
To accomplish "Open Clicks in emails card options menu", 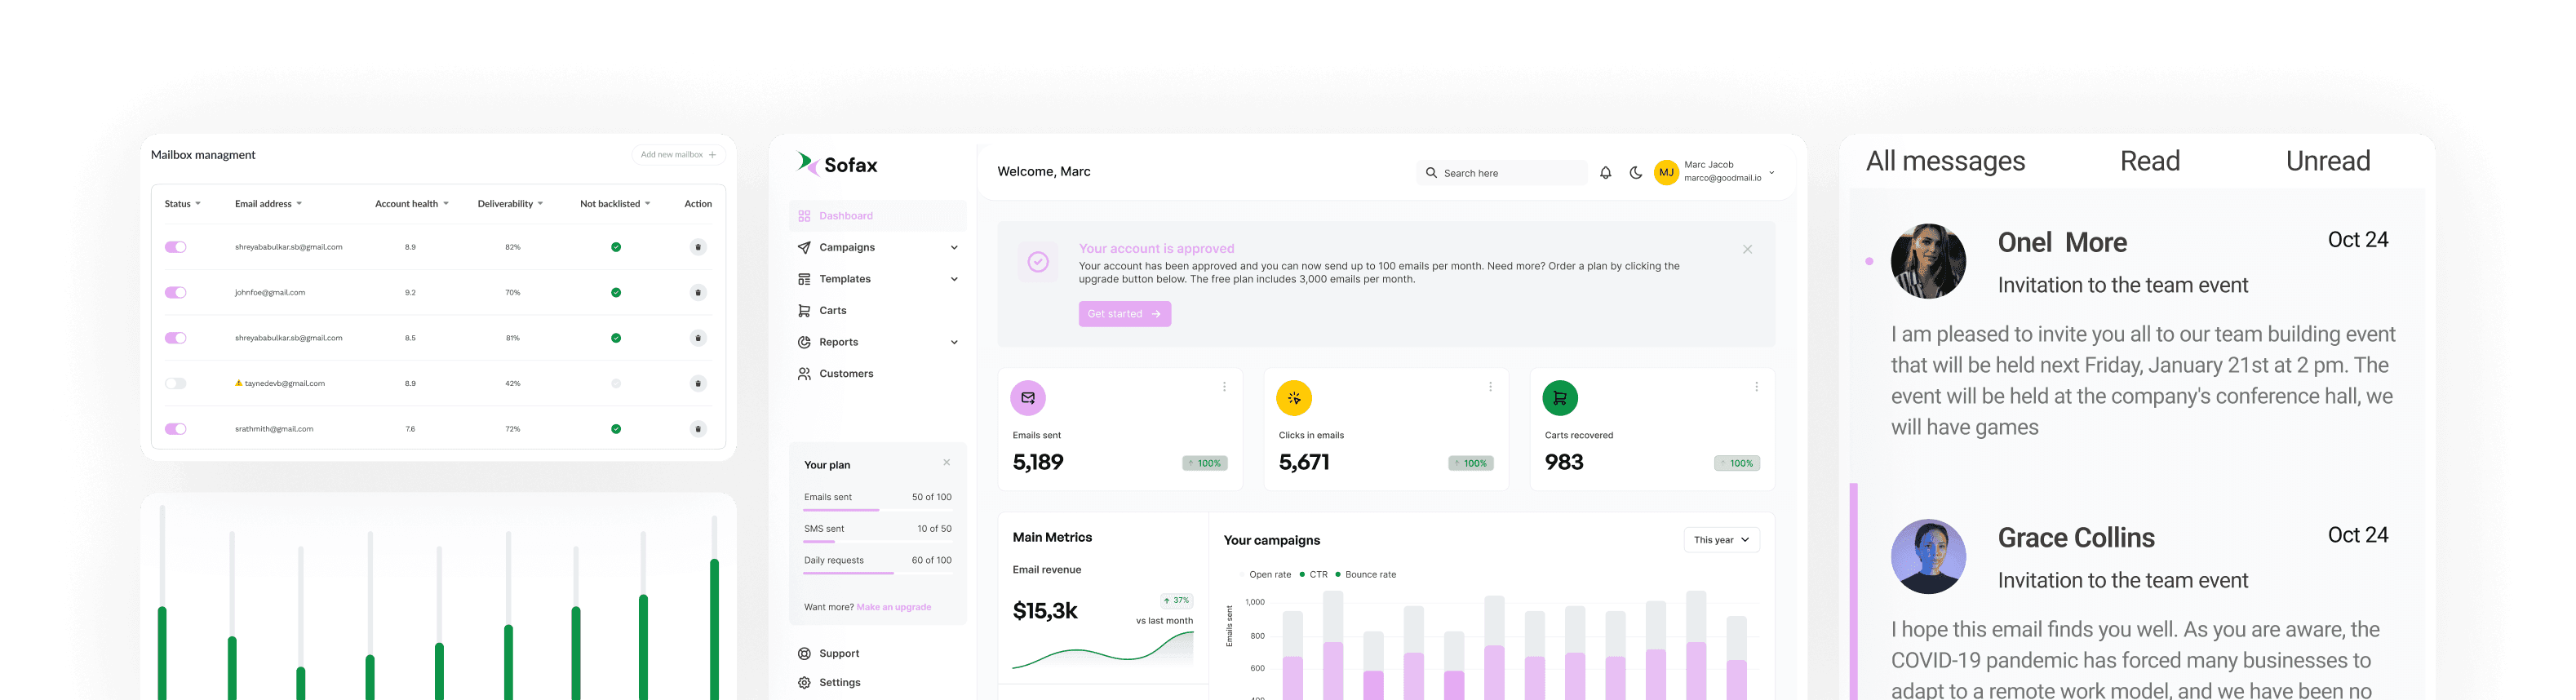I will [1490, 387].
